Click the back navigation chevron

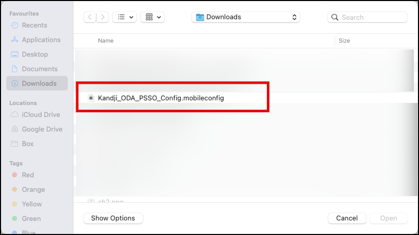(x=90, y=17)
